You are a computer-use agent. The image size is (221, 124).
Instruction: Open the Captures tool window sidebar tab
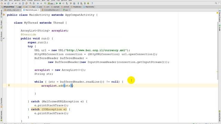pos(1,13)
